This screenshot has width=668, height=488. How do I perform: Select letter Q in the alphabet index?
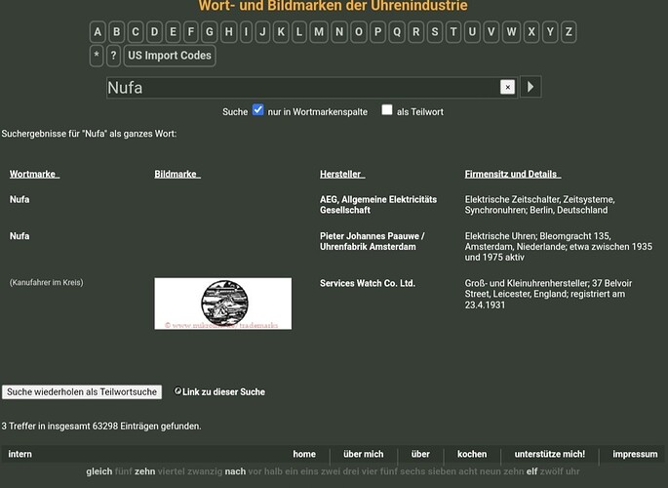coord(397,32)
